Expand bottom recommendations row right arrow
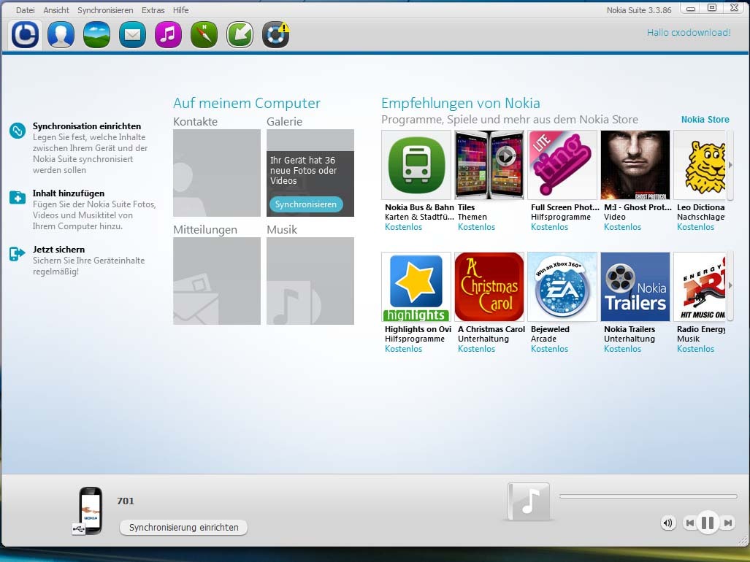750x562 pixels. click(730, 285)
